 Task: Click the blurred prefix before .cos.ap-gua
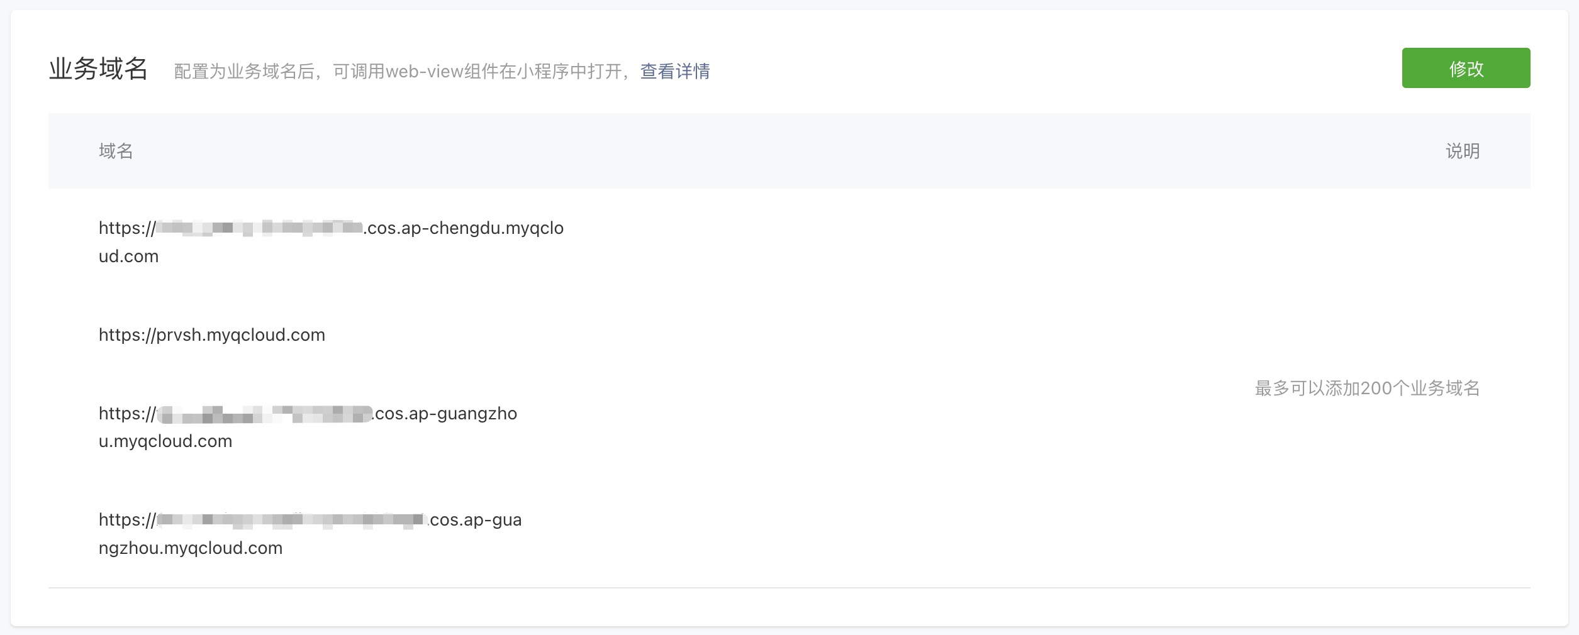(292, 520)
